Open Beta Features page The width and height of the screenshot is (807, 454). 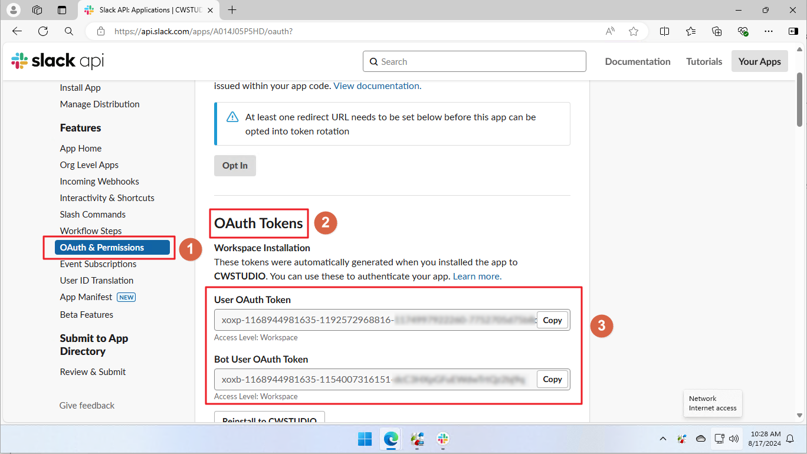pyautogui.click(x=86, y=315)
